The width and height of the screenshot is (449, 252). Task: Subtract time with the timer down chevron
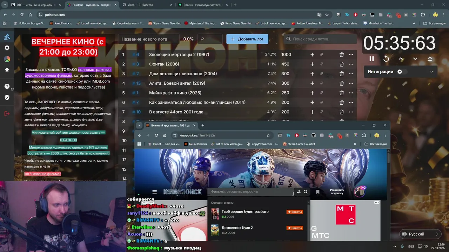click(415, 59)
